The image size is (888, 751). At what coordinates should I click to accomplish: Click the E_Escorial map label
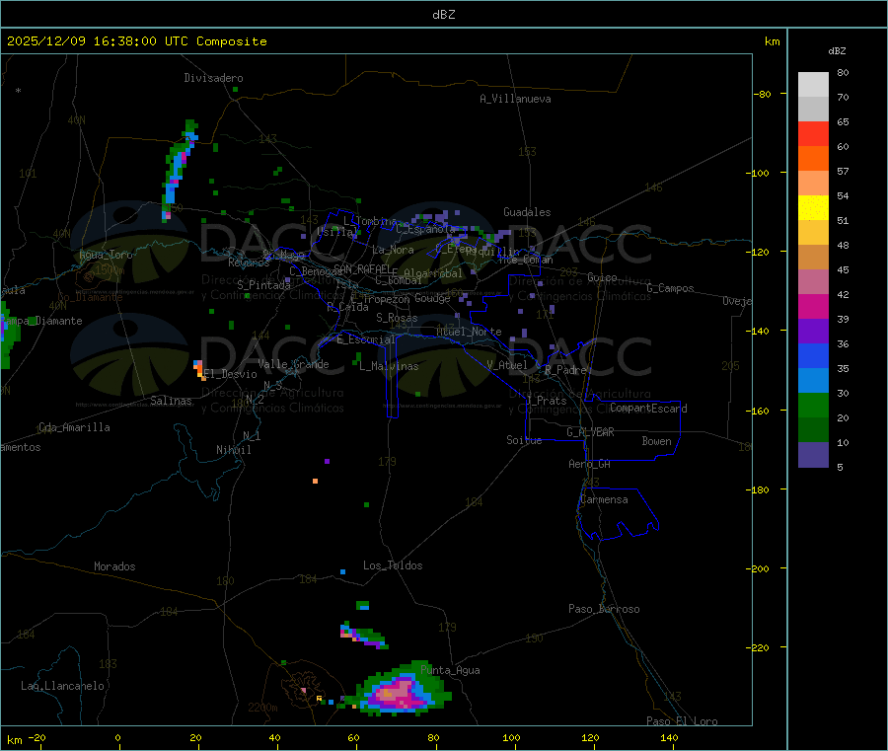coord(365,339)
